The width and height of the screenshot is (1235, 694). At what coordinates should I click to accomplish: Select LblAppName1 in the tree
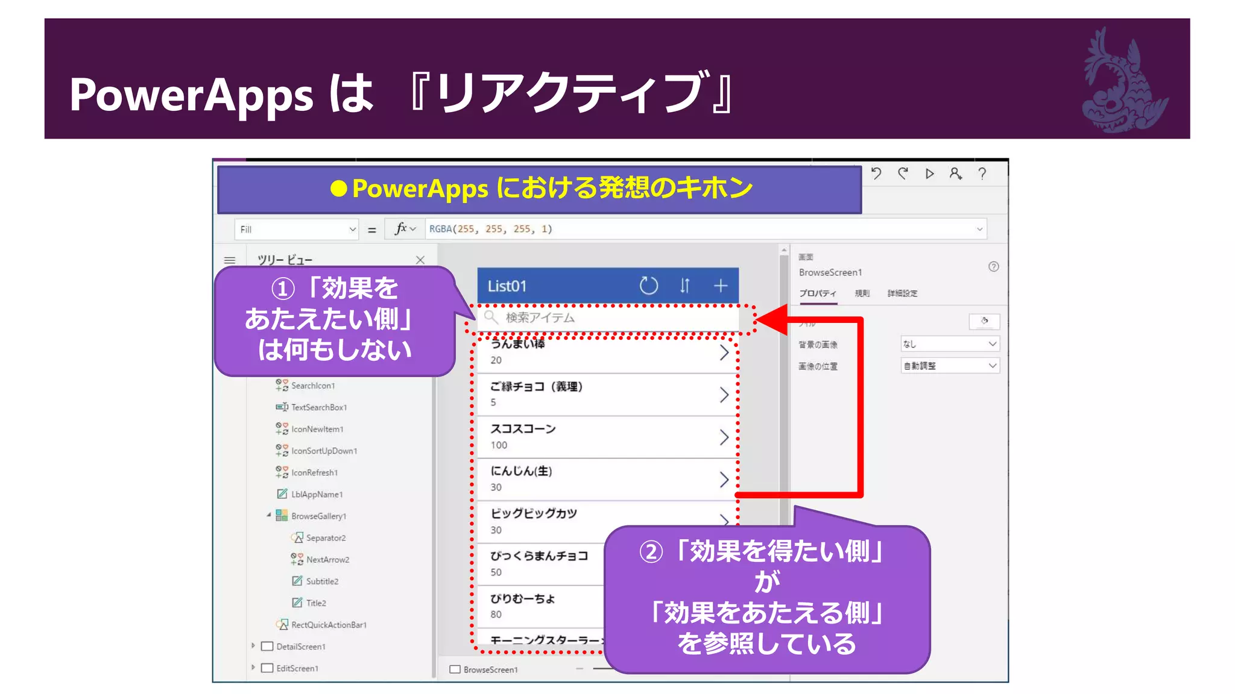coord(317,494)
